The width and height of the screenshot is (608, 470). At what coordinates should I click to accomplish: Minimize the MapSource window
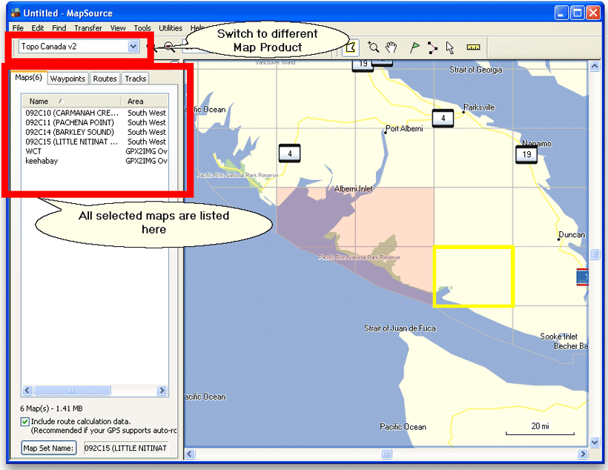coord(562,13)
